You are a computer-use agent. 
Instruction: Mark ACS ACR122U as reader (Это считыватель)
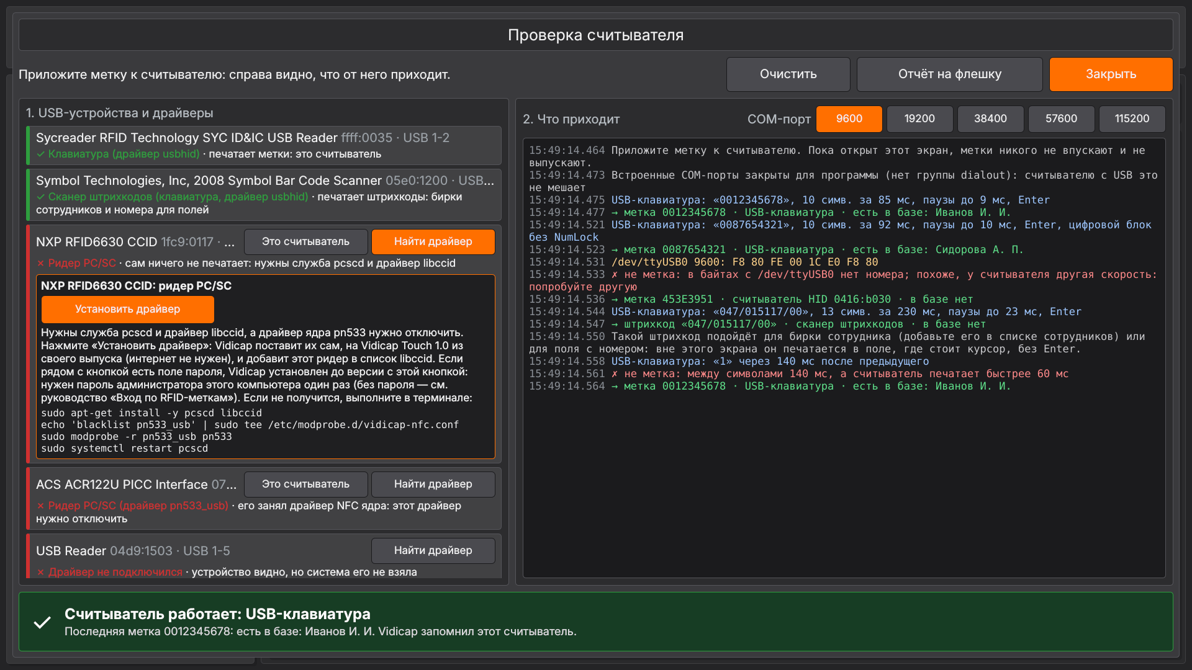click(305, 485)
